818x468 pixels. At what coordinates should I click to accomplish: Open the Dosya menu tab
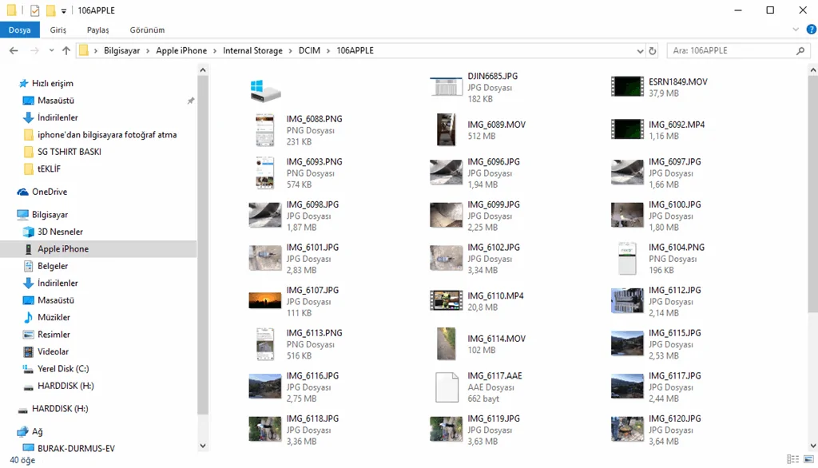tap(20, 30)
